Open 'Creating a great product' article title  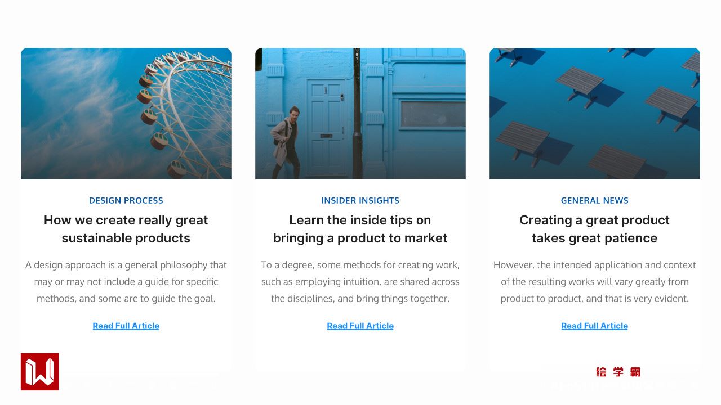tap(595, 229)
